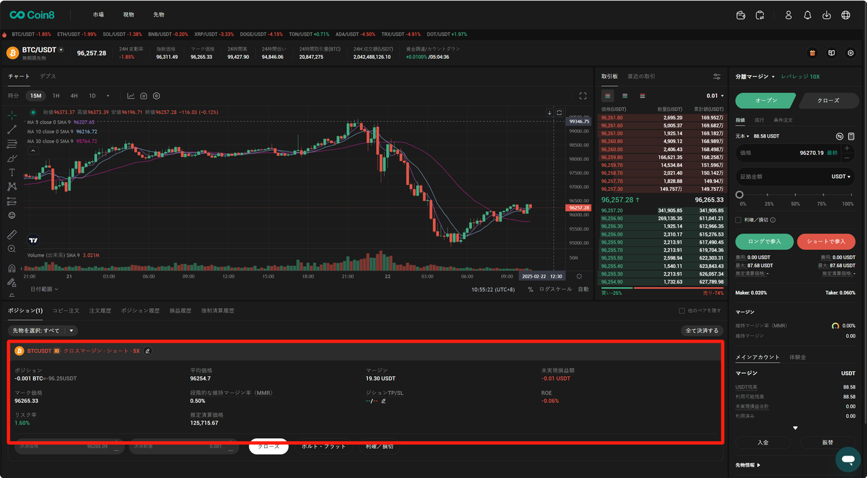Select the text tool in chart toolbar
Screen dimensions: 867x478
[x=12, y=173]
